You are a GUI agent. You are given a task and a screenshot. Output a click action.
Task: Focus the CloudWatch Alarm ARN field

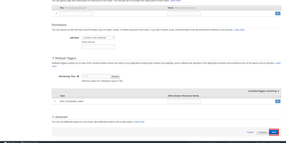tap(184, 101)
